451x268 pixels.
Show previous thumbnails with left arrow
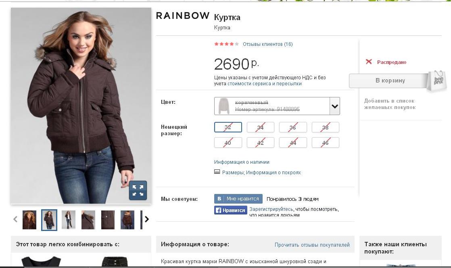tap(15, 219)
